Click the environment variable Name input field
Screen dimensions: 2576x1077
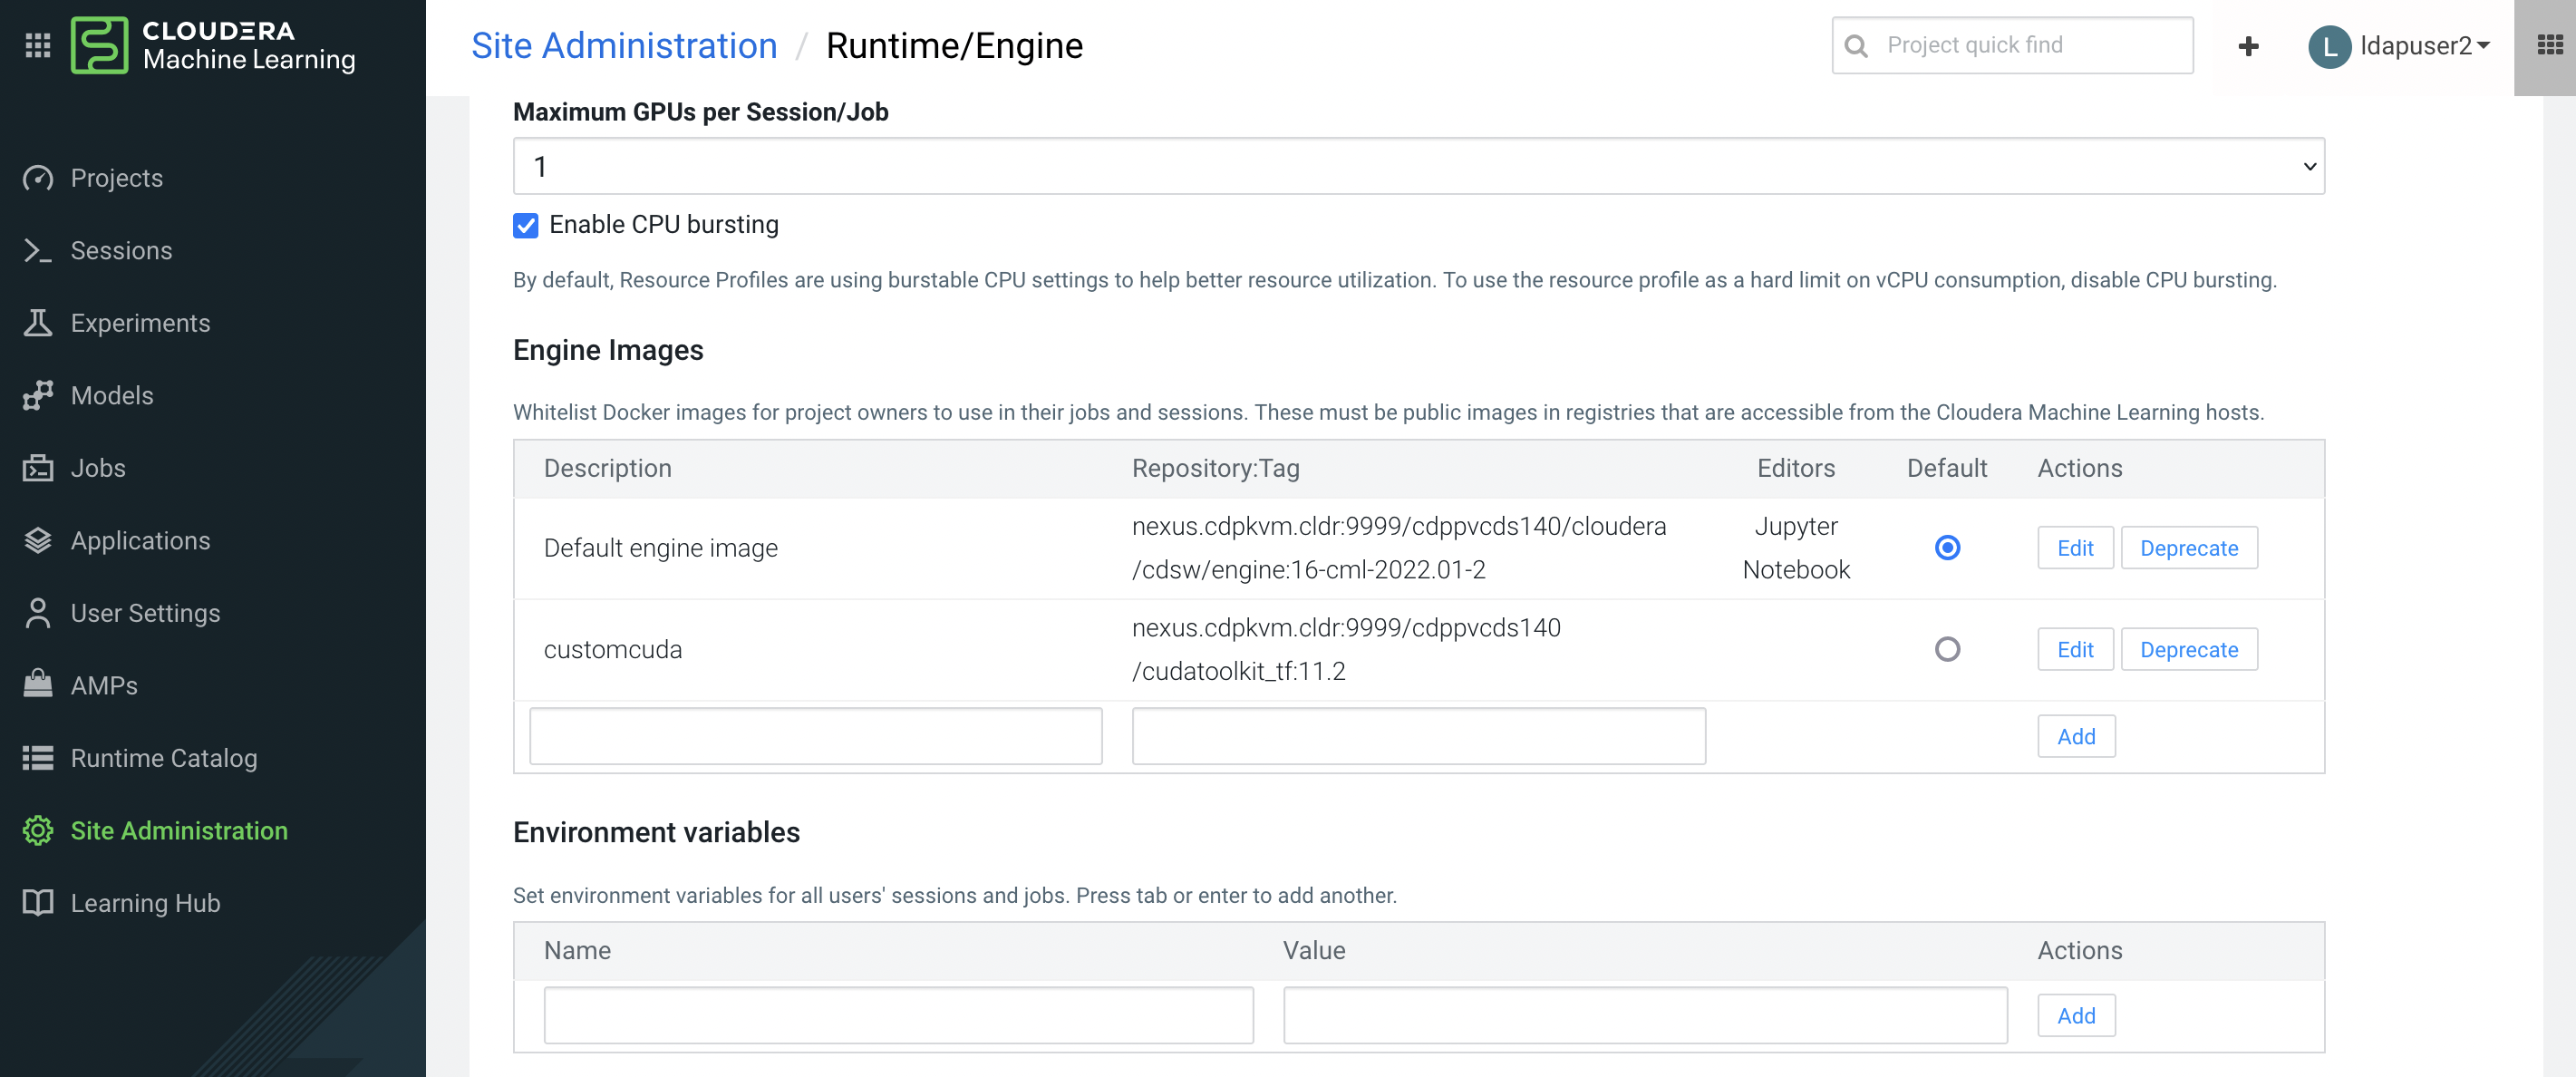coord(897,1015)
